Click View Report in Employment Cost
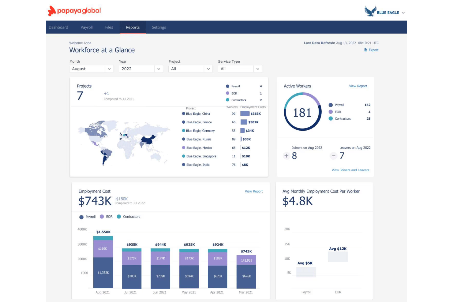 tap(254, 191)
